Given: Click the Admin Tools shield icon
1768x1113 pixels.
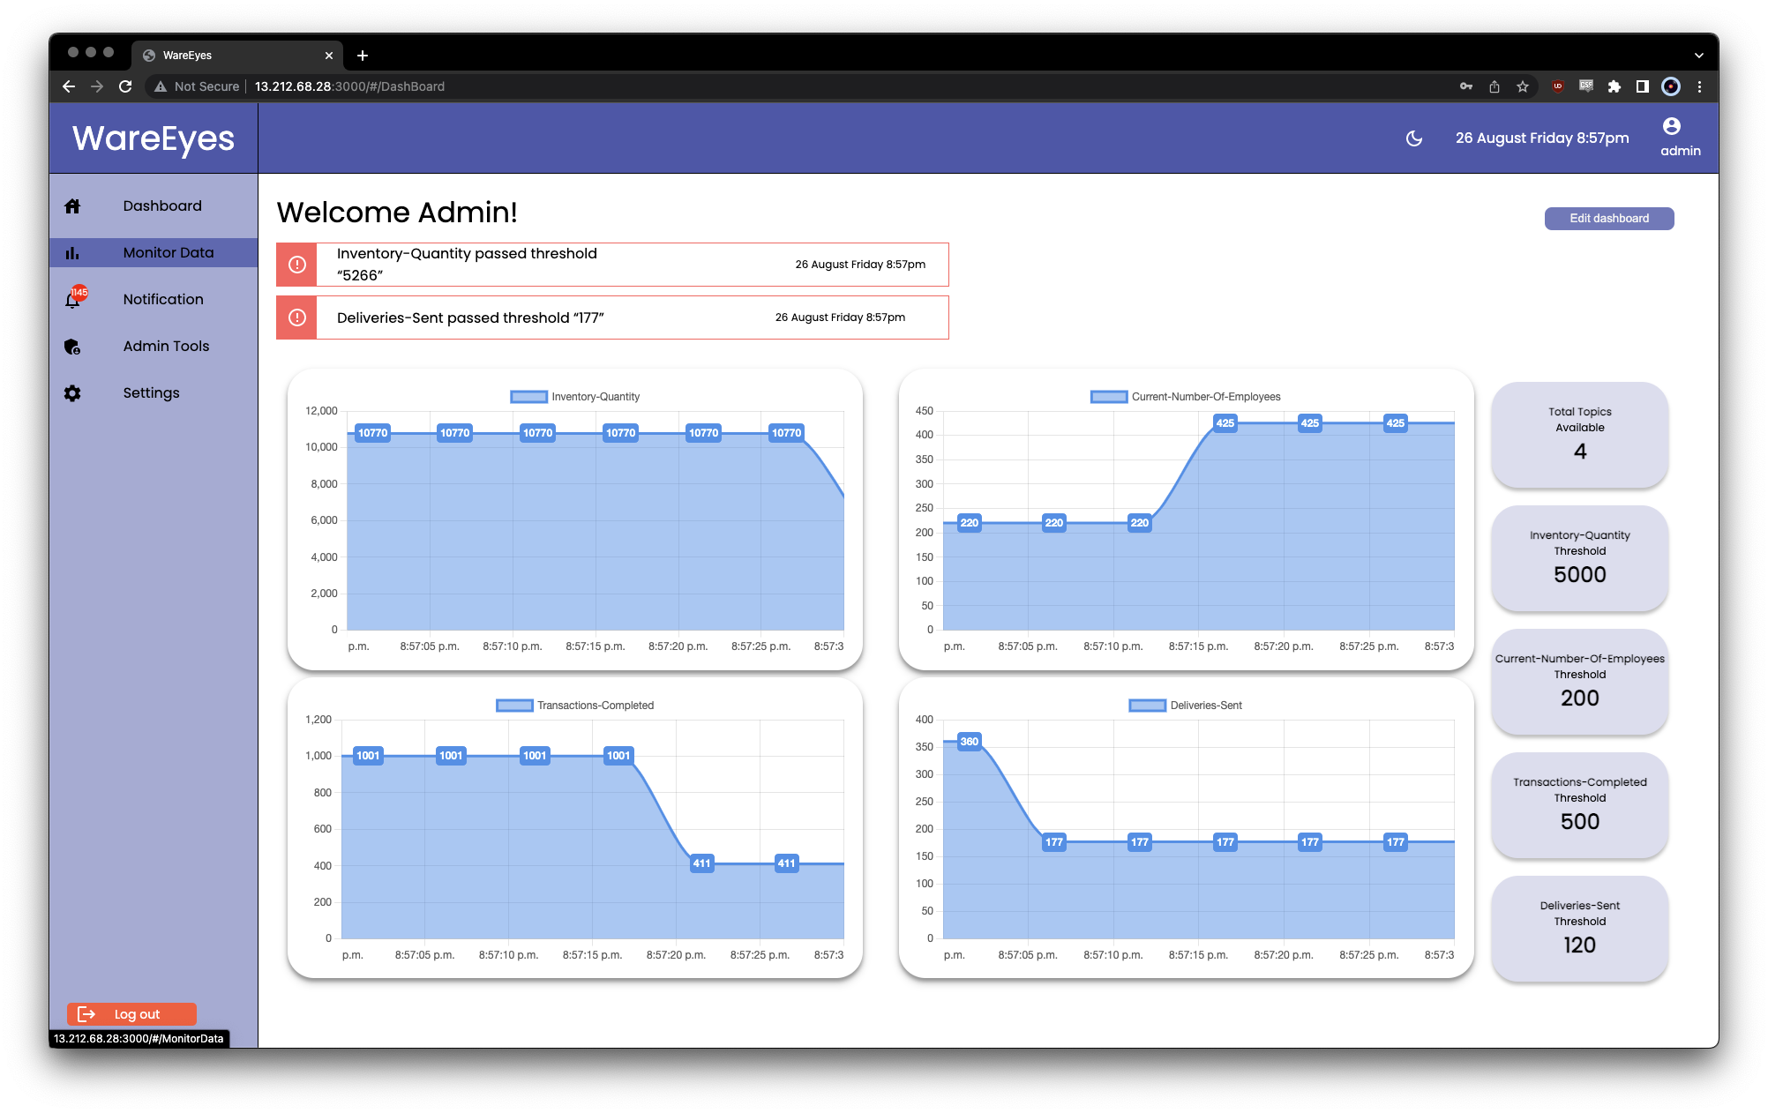Looking at the screenshot, I should [72, 347].
